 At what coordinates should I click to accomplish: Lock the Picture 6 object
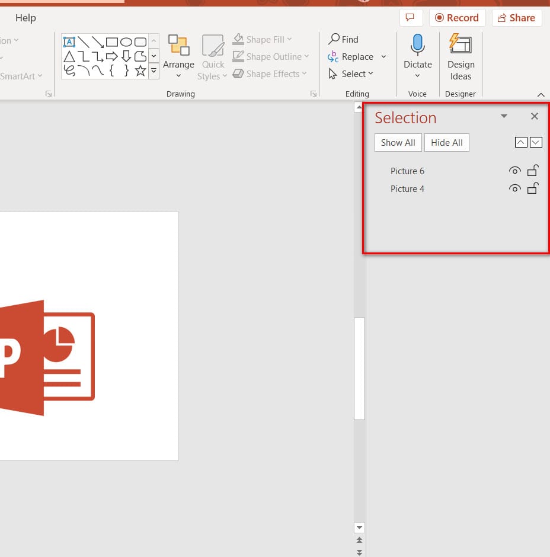pos(533,171)
